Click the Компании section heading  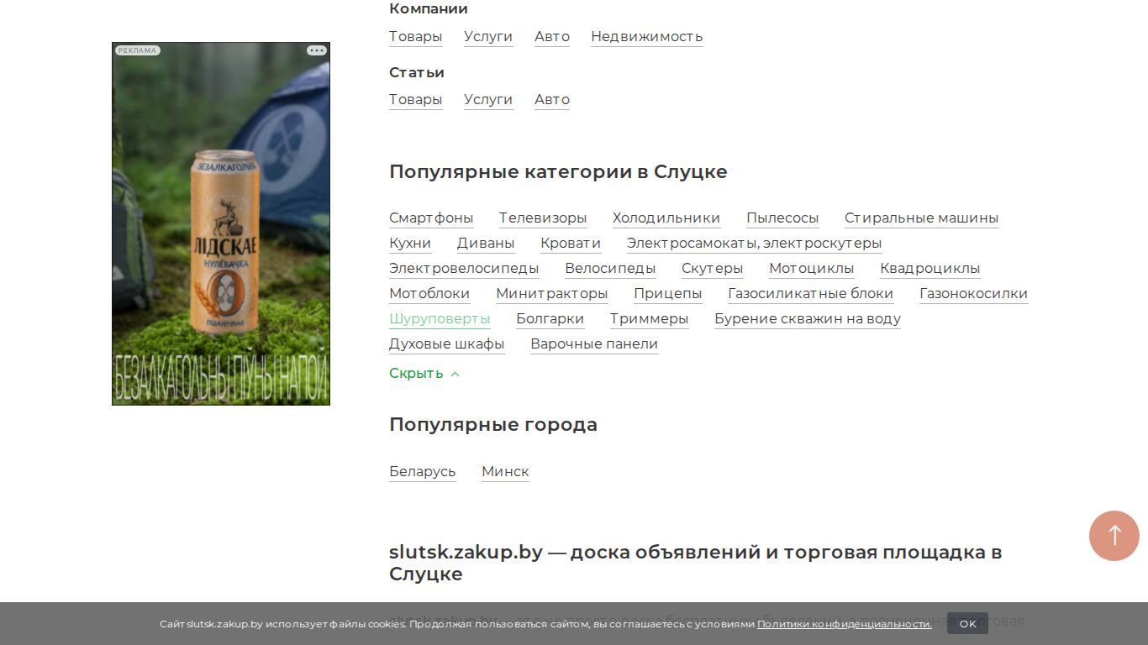point(429,9)
